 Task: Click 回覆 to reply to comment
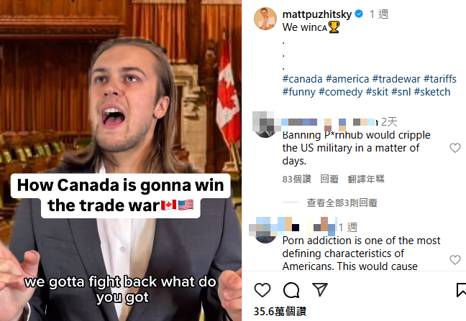(329, 179)
